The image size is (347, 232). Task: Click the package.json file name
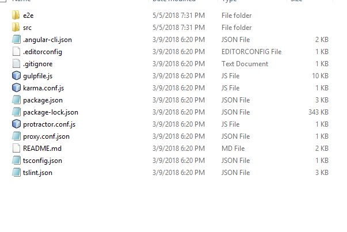(x=43, y=100)
